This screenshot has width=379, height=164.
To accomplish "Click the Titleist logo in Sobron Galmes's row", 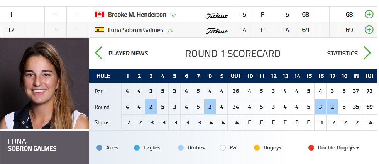I will click(217, 30).
